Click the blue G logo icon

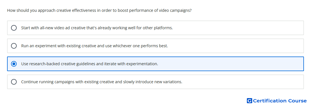pos(249,101)
